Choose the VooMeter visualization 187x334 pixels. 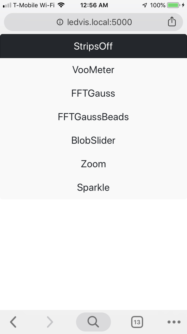pos(93,70)
